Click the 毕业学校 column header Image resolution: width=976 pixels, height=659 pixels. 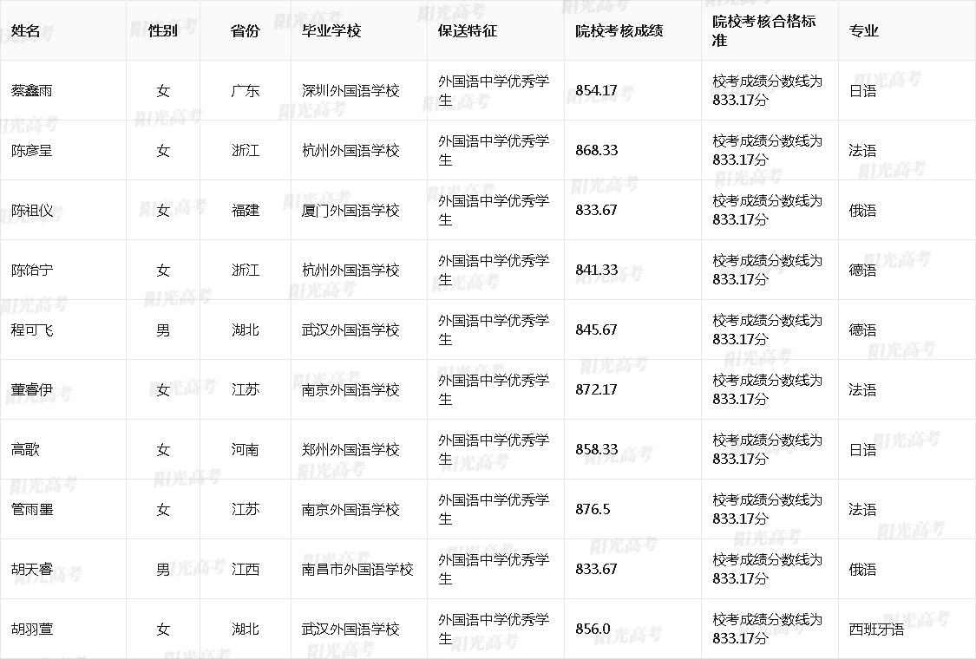(x=331, y=30)
